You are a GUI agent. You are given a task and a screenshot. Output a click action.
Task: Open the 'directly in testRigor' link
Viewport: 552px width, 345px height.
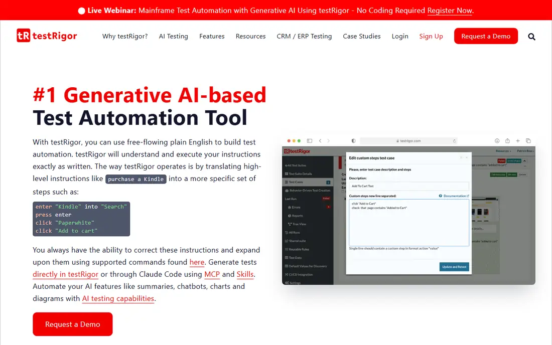point(65,274)
